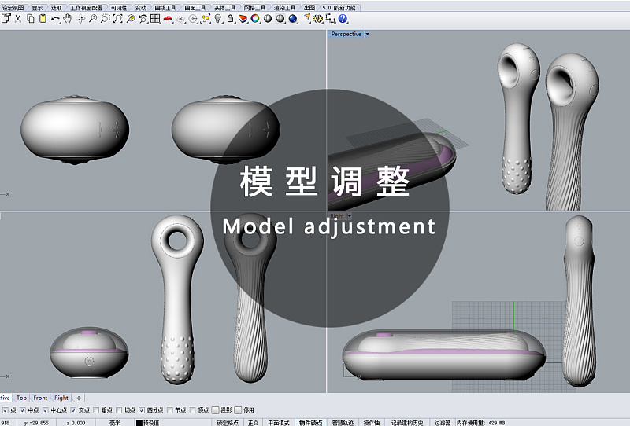Toggle the 四分点 osnap checkbox

click(x=143, y=409)
